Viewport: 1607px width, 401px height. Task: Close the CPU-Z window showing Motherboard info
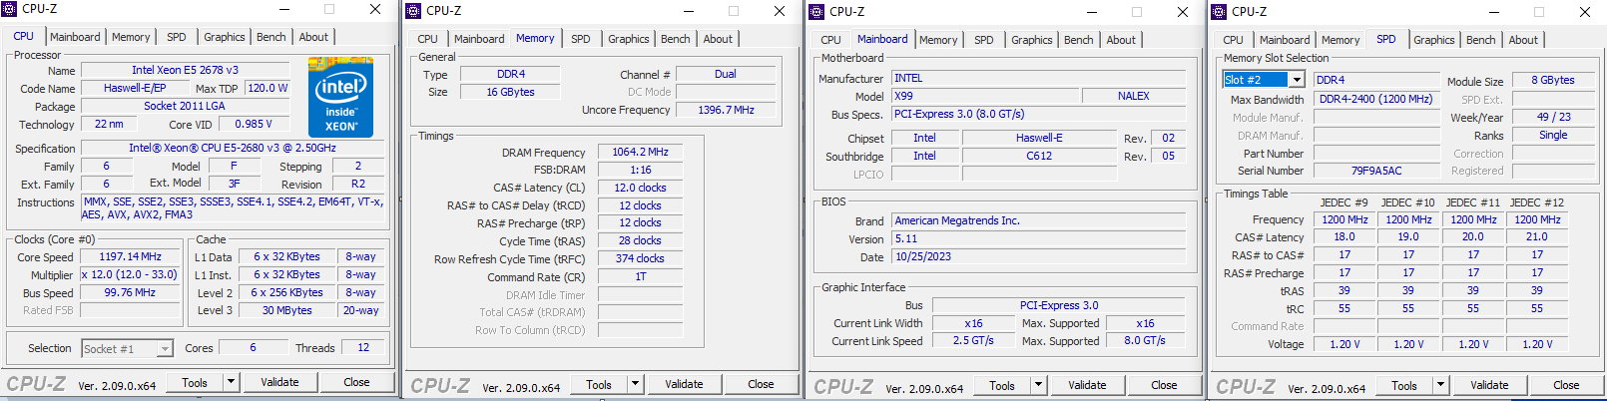(x=1183, y=12)
